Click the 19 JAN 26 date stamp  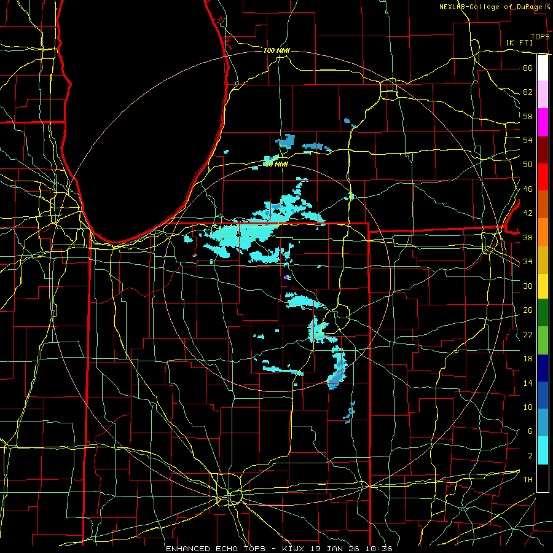[x=337, y=549]
